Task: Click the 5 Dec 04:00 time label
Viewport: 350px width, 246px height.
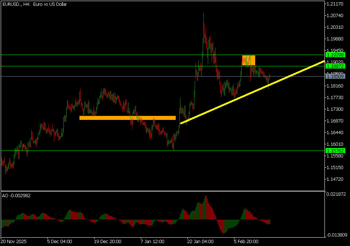Action: coord(59,241)
